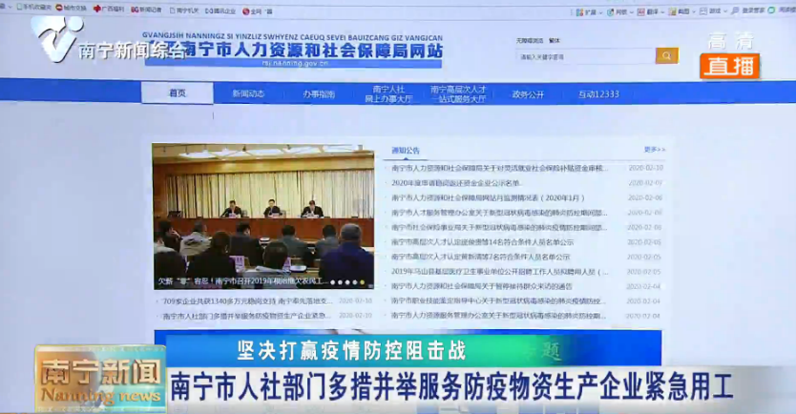Open the 新闻动态 navigation tab
This screenshot has height=414, width=796.
248,93
